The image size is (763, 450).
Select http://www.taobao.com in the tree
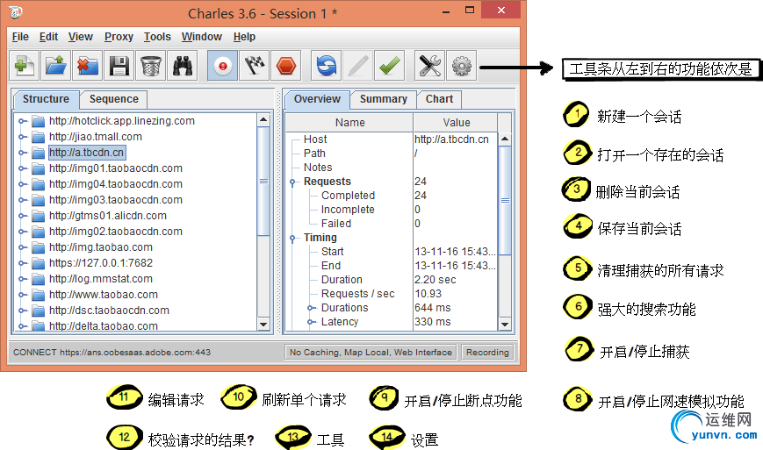click(x=103, y=295)
